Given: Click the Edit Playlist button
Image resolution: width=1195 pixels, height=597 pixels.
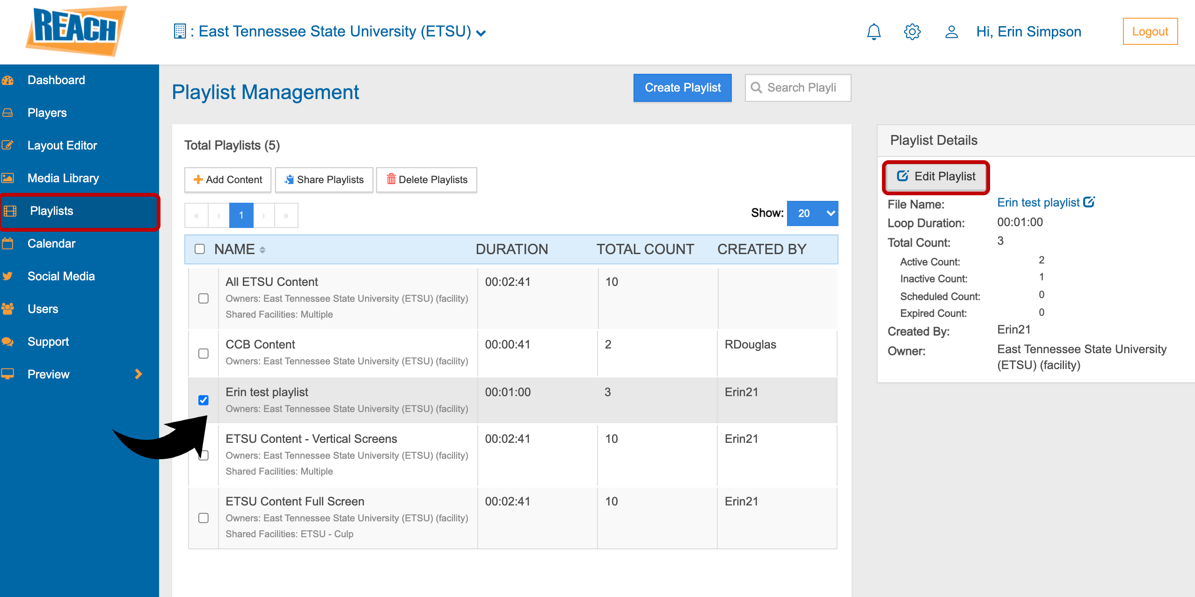Looking at the screenshot, I should click(936, 177).
